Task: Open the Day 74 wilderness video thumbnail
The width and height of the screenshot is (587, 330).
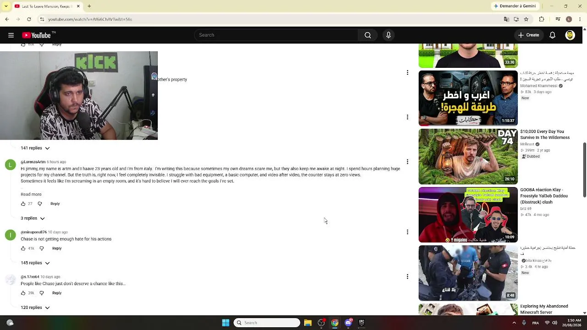Action: (x=468, y=156)
